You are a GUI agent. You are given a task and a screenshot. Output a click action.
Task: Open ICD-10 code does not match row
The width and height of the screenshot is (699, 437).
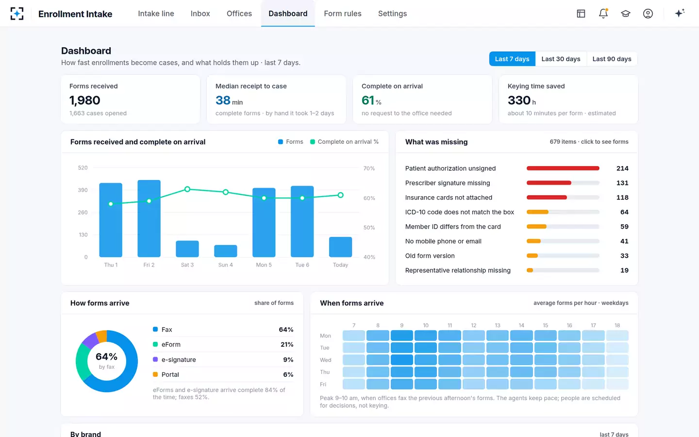coord(517,212)
